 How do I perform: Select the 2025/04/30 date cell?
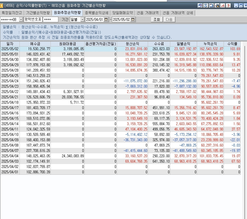click(x=10, y=60)
